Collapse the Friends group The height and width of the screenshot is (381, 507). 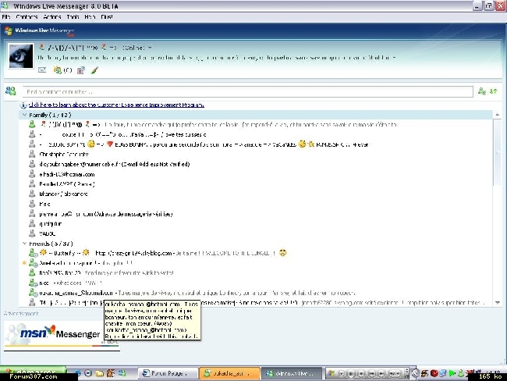[25, 243]
